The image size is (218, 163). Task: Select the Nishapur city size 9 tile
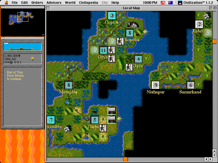pyautogui.click(x=156, y=85)
